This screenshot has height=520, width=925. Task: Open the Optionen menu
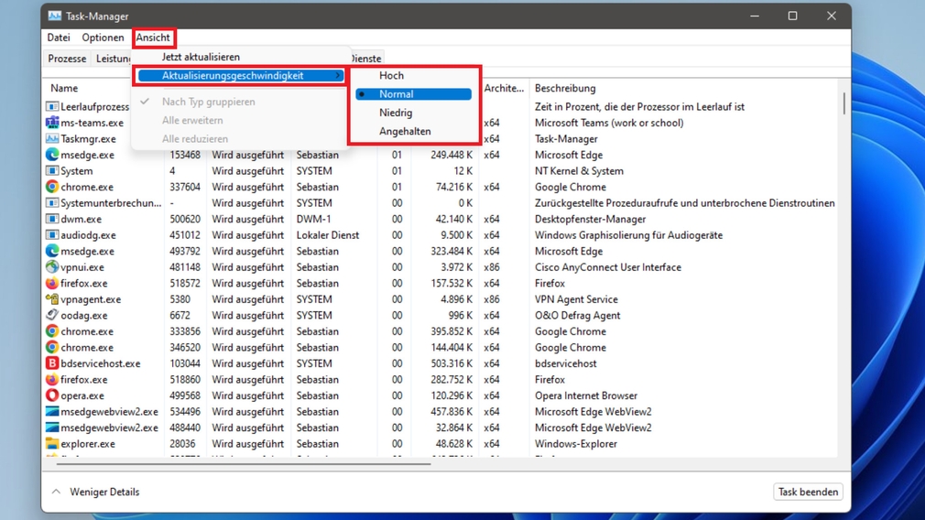coord(103,38)
